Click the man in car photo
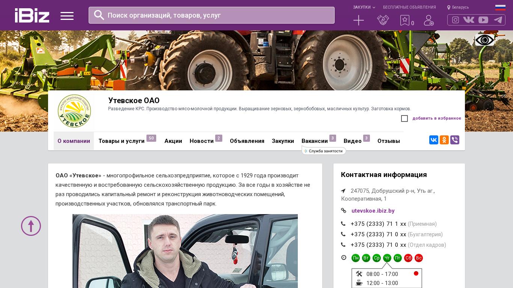The height and width of the screenshot is (288, 513). 185,251
